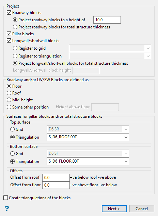Screen dimensions: 158x216
Task: Open the blue question mark help icon
Action: click(7, 208)
